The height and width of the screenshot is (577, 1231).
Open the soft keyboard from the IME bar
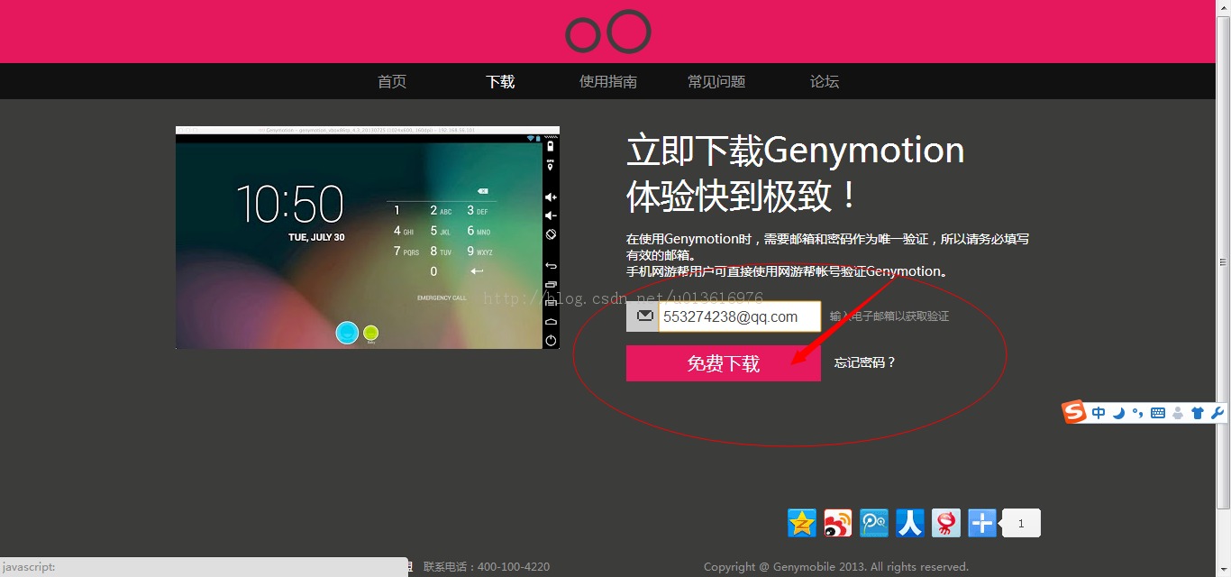[1158, 413]
